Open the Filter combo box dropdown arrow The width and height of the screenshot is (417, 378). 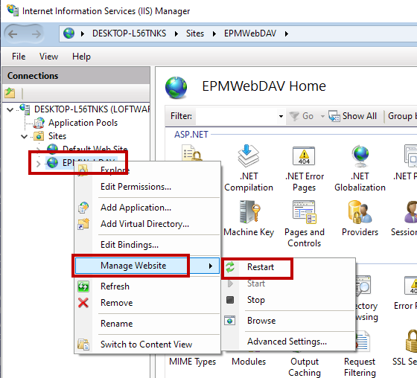click(281, 116)
